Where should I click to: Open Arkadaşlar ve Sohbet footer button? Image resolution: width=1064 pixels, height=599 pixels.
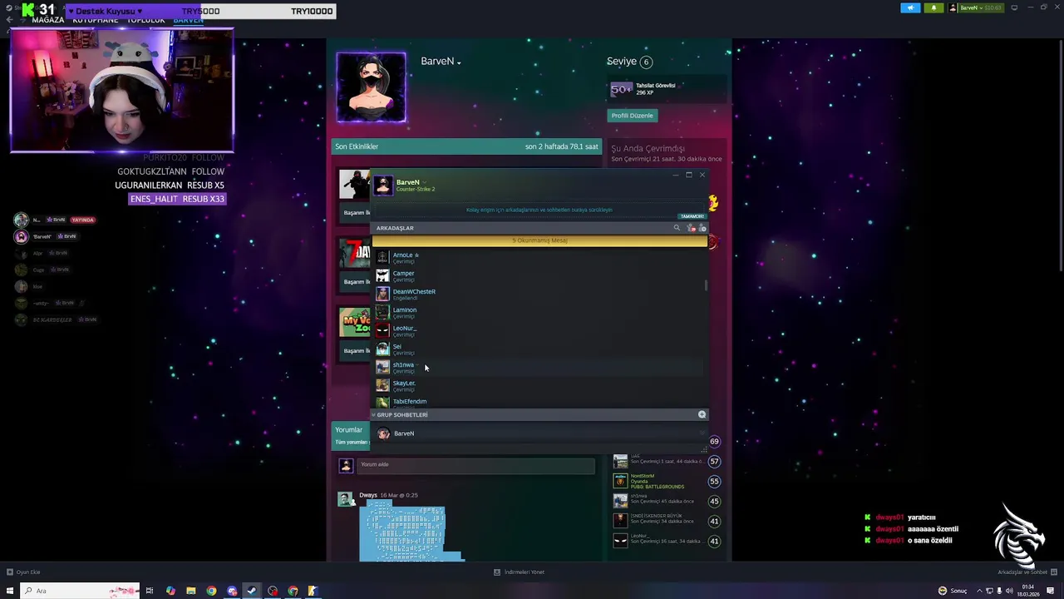point(1027,572)
